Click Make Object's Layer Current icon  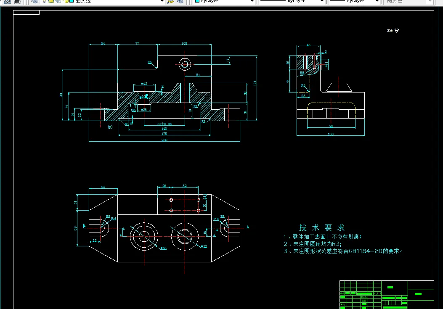coord(170,1)
